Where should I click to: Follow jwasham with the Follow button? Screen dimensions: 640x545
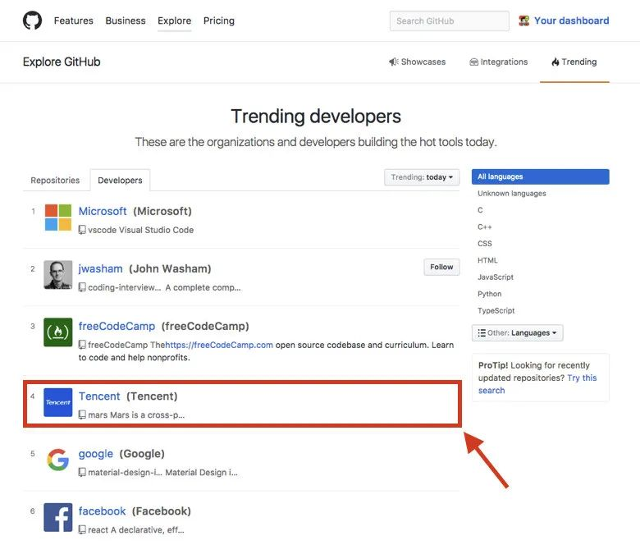coord(441,267)
